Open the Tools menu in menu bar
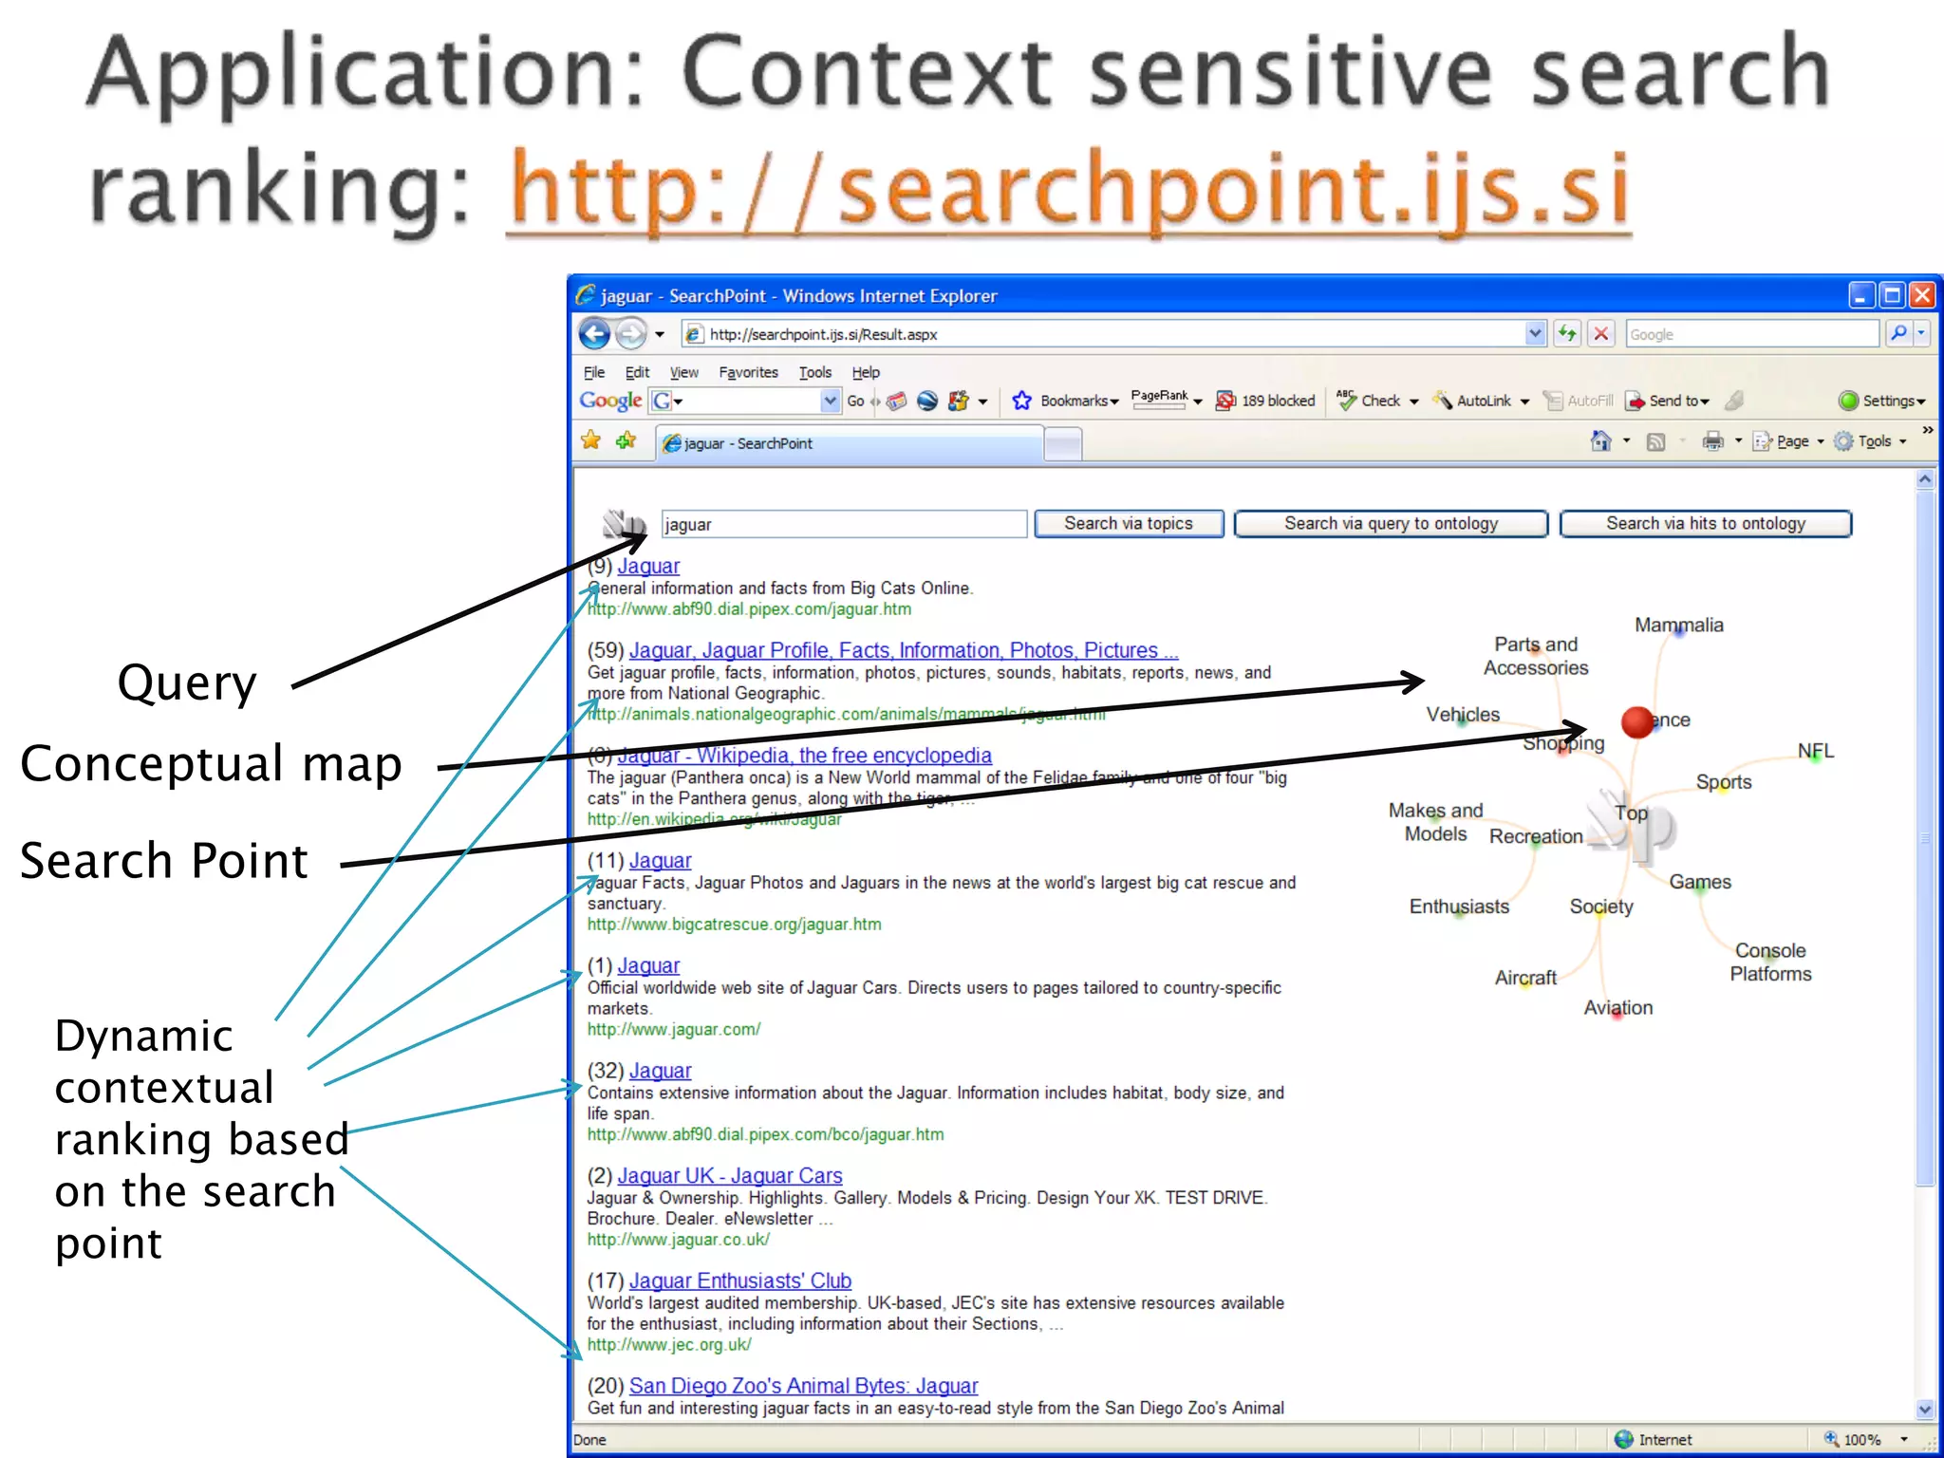 814,372
